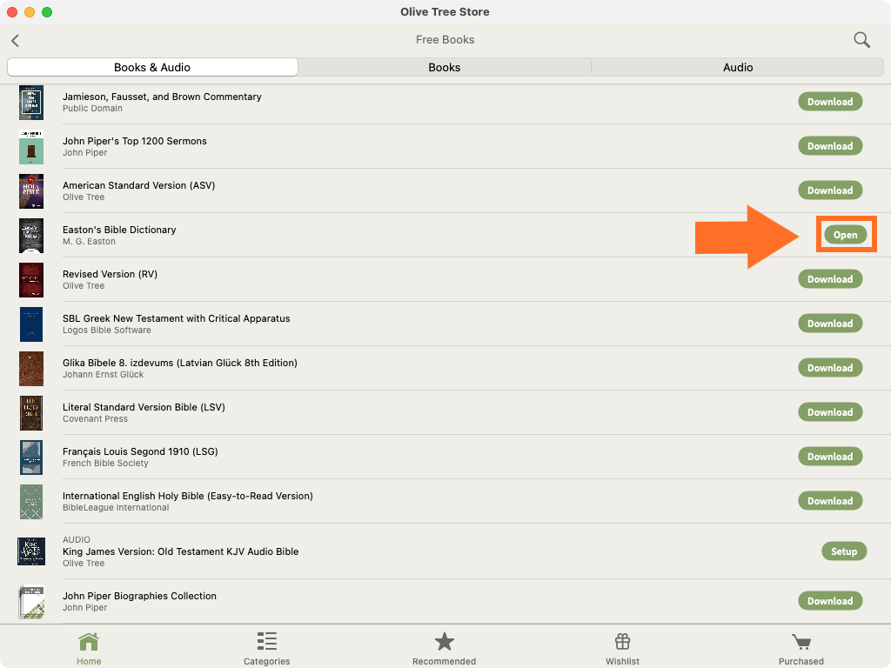Select the Glika Bībele brown cover
The width and height of the screenshot is (891, 668).
click(31, 368)
